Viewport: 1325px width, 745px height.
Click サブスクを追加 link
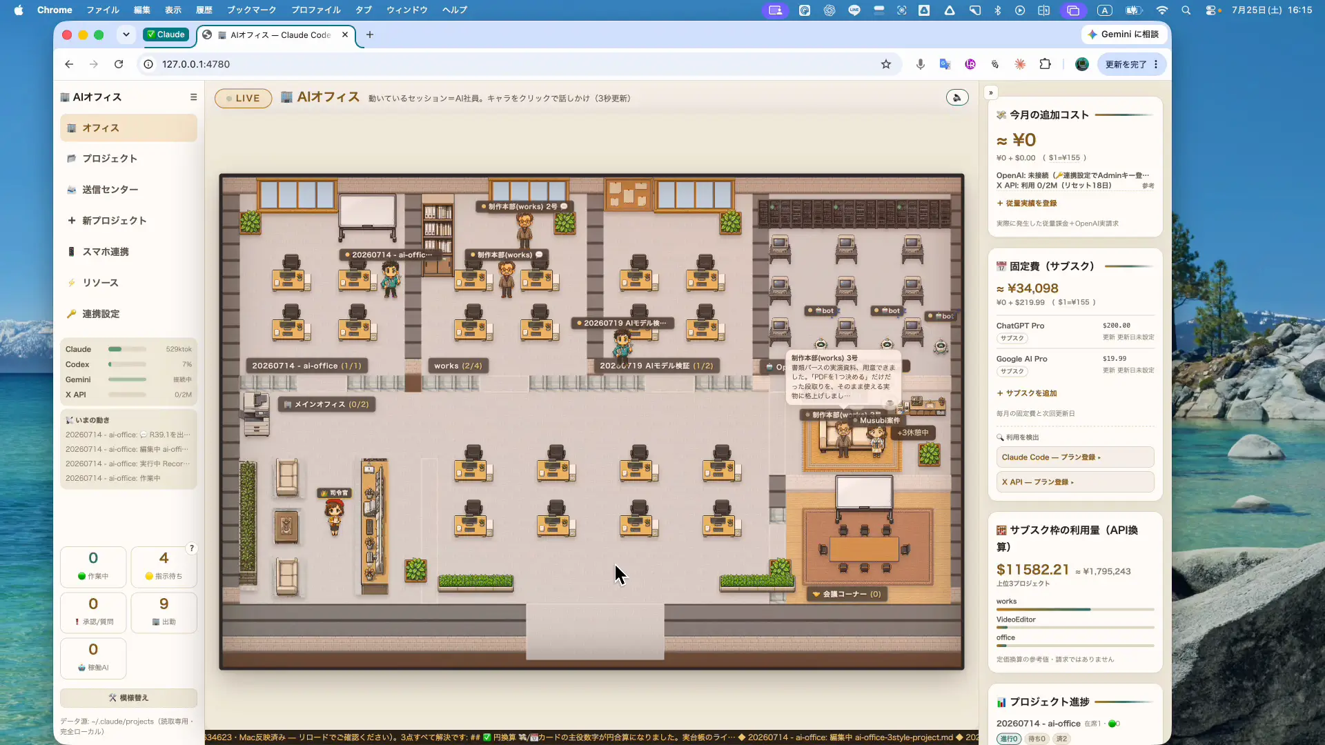tap(1027, 393)
